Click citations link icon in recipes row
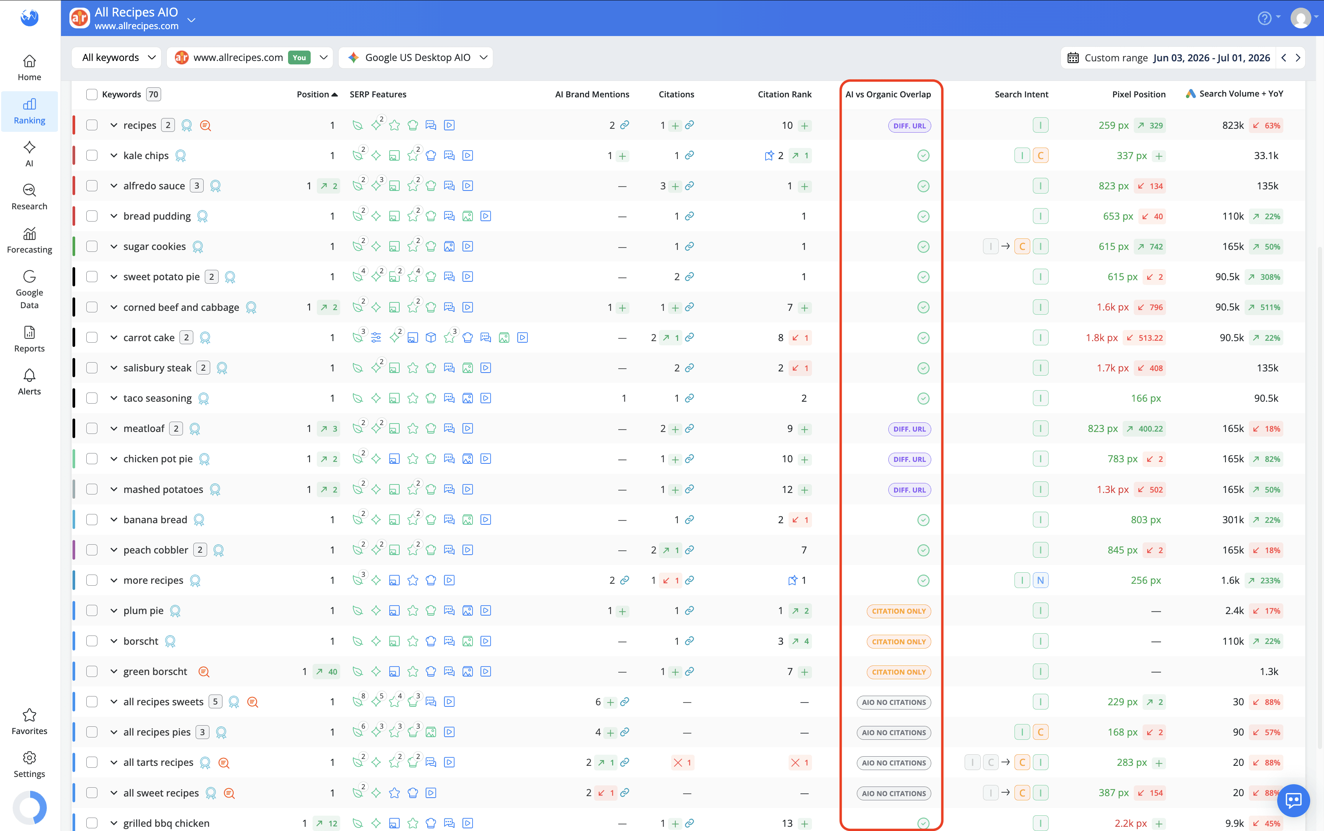This screenshot has width=1324, height=831. tap(690, 125)
